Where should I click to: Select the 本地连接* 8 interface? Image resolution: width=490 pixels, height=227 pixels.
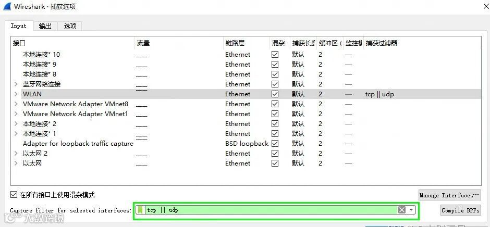click(x=40, y=74)
